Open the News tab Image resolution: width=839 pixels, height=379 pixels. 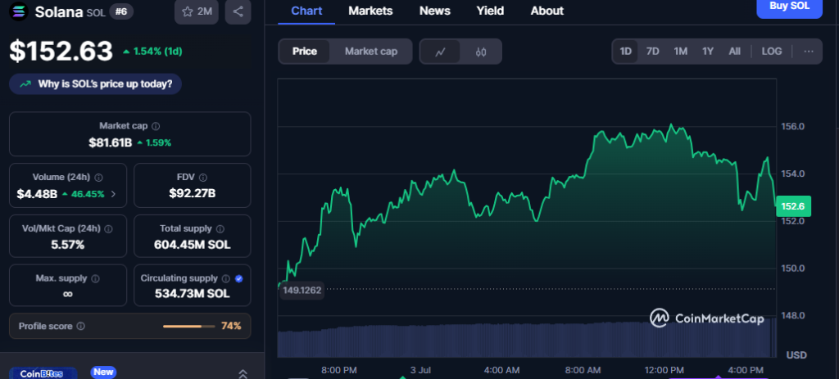pos(434,11)
